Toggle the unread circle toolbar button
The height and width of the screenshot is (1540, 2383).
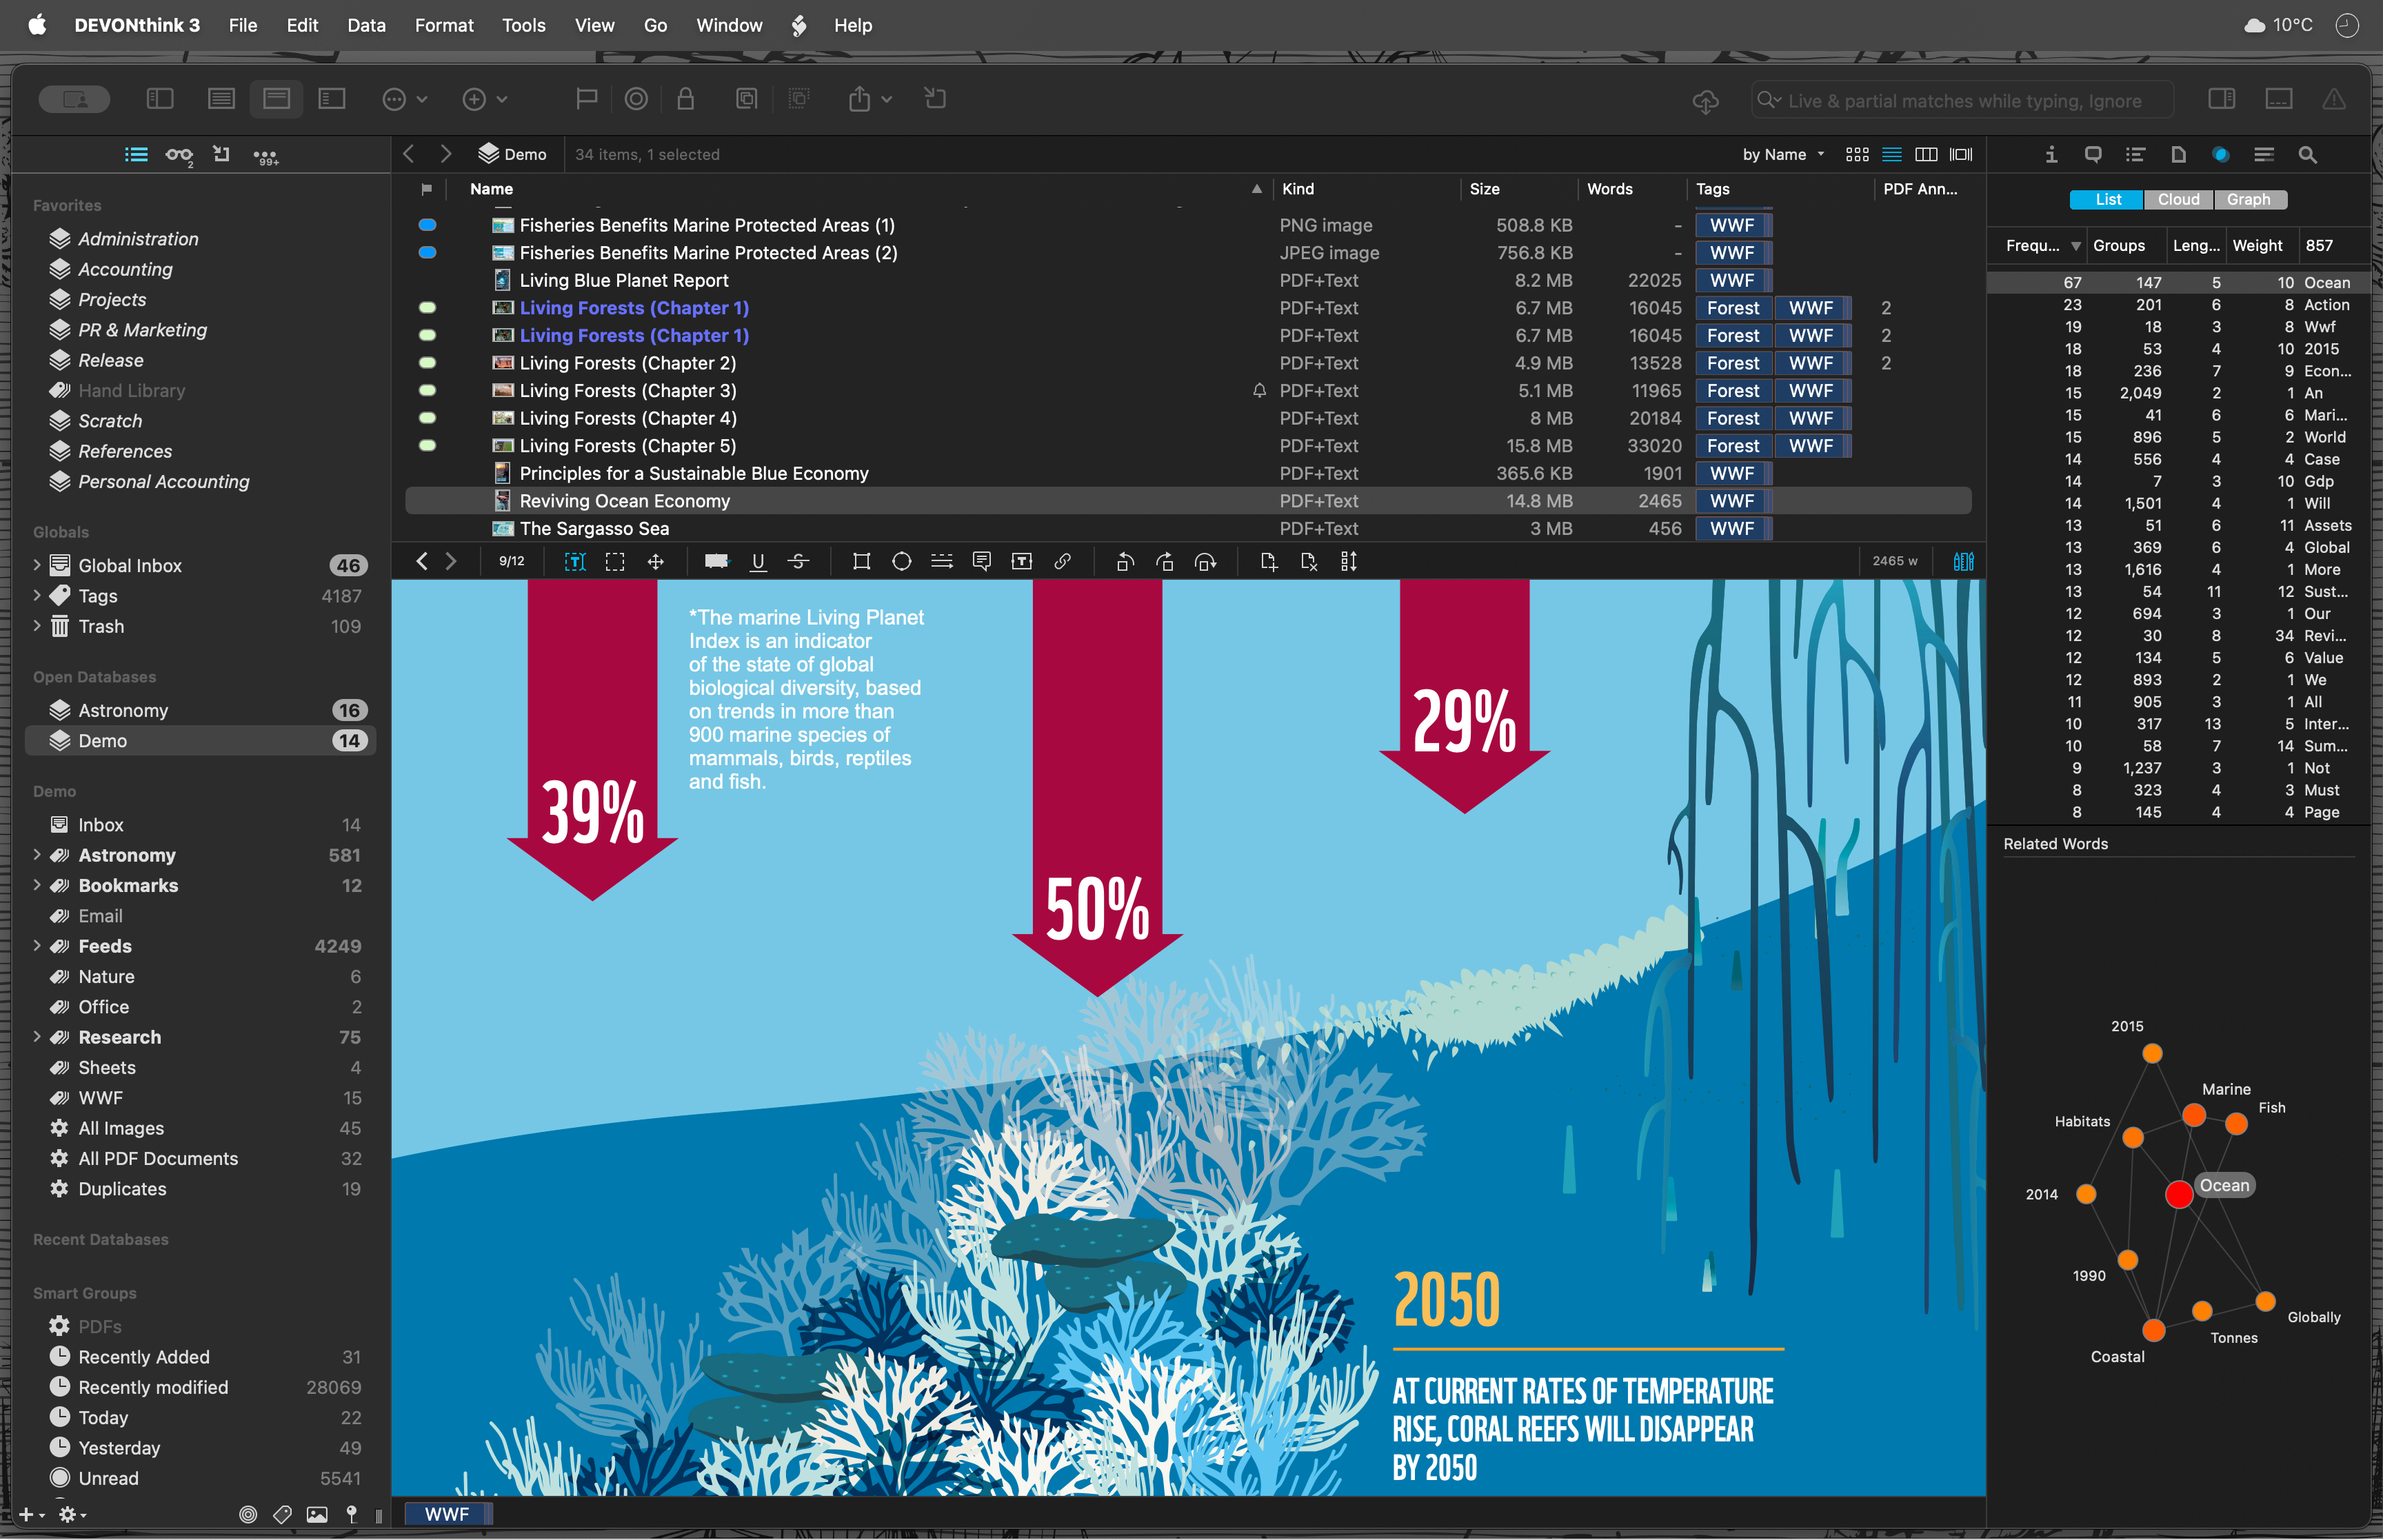point(636,99)
